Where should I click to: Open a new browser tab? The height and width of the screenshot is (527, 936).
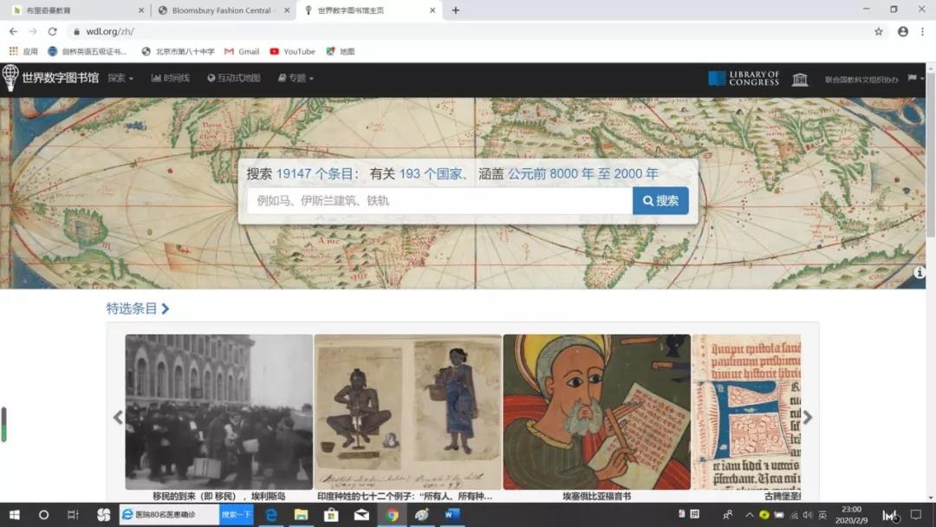pos(456,10)
